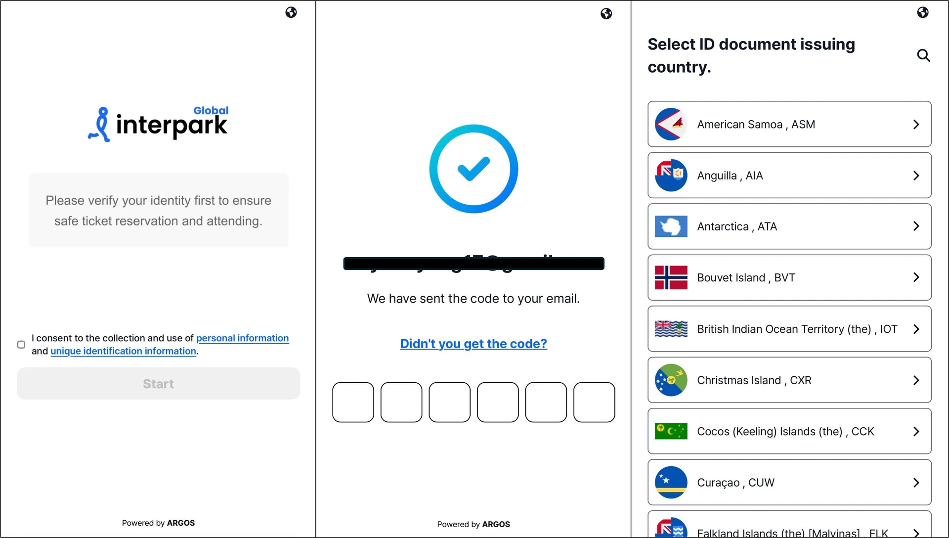Select Antarctica, ATA from the country list
The height and width of the screenshot is (538, 949).
(x=788, y=226)
